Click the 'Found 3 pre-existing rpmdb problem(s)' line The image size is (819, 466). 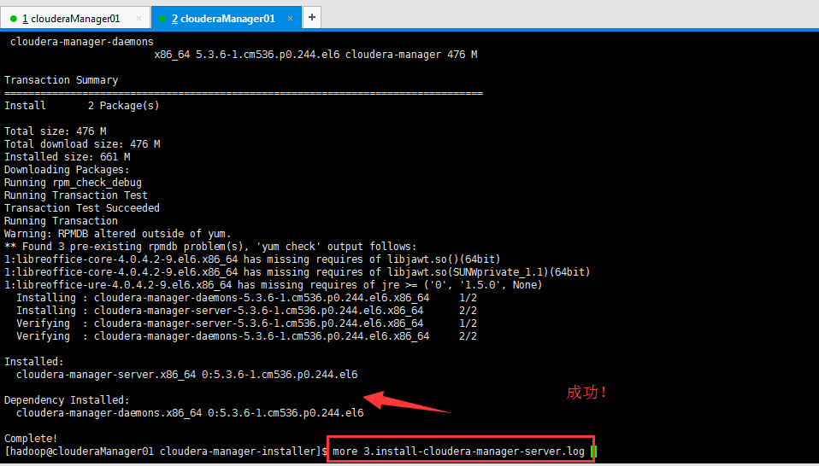click(x=210, y=247)
